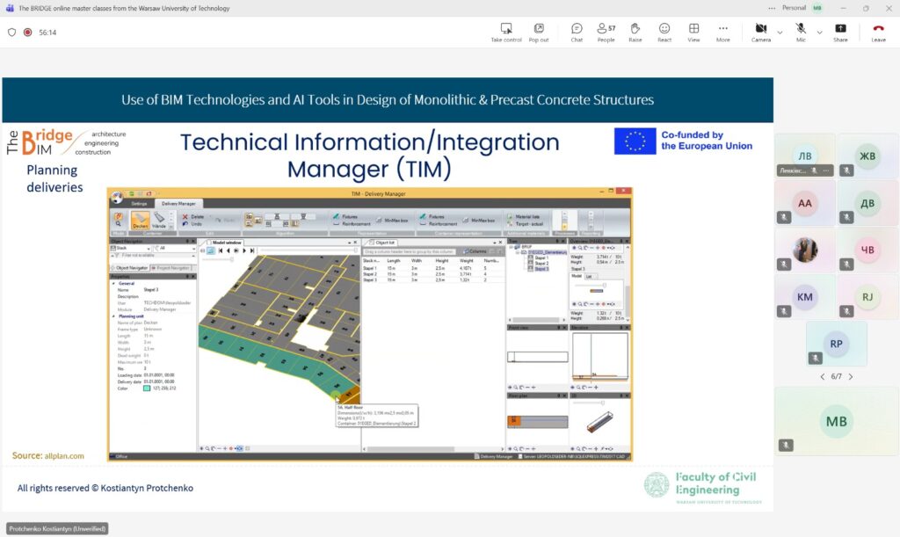The image size is (900, 537).
Task: Click the recording indicator icon
Action: click(28, 33)
